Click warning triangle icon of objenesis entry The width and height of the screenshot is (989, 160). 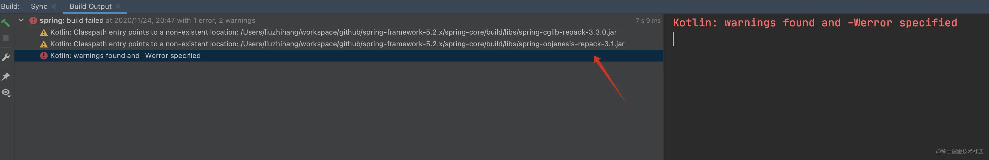tap(44, 44)
